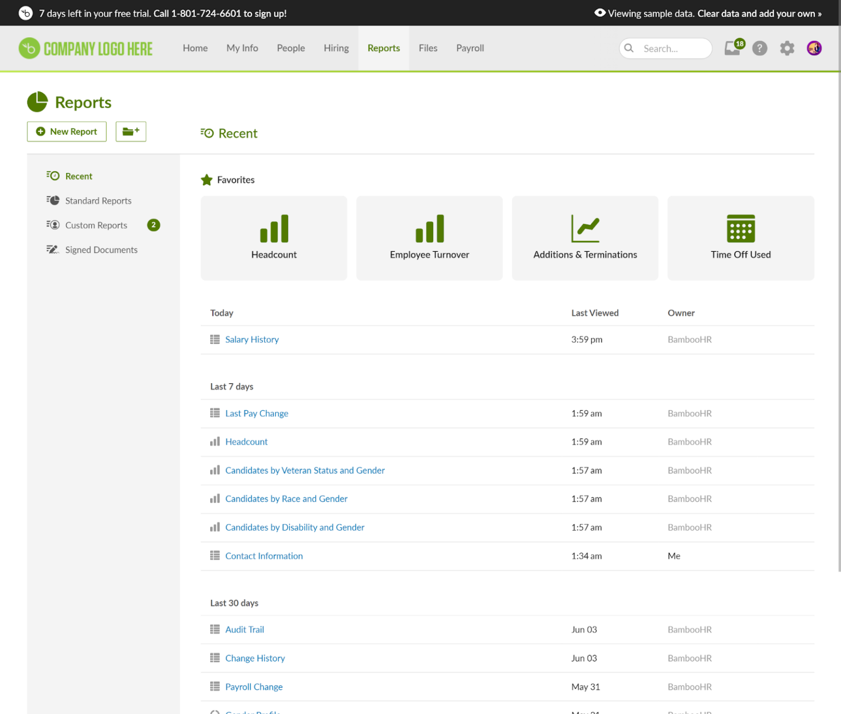841x714 pixels.
Task: Open the notifications bell icon
Action: click(732, 48)
